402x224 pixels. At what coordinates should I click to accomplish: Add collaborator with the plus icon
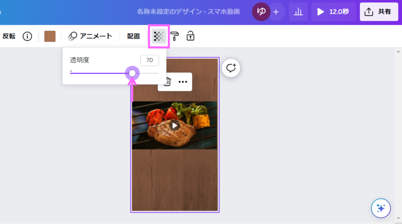(x=276, y=12)
